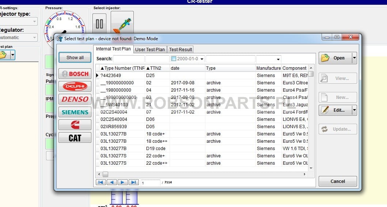Switch to the Test Result tab
The width and height of the screenshot is (387, 207).
(x=181, y=49)
